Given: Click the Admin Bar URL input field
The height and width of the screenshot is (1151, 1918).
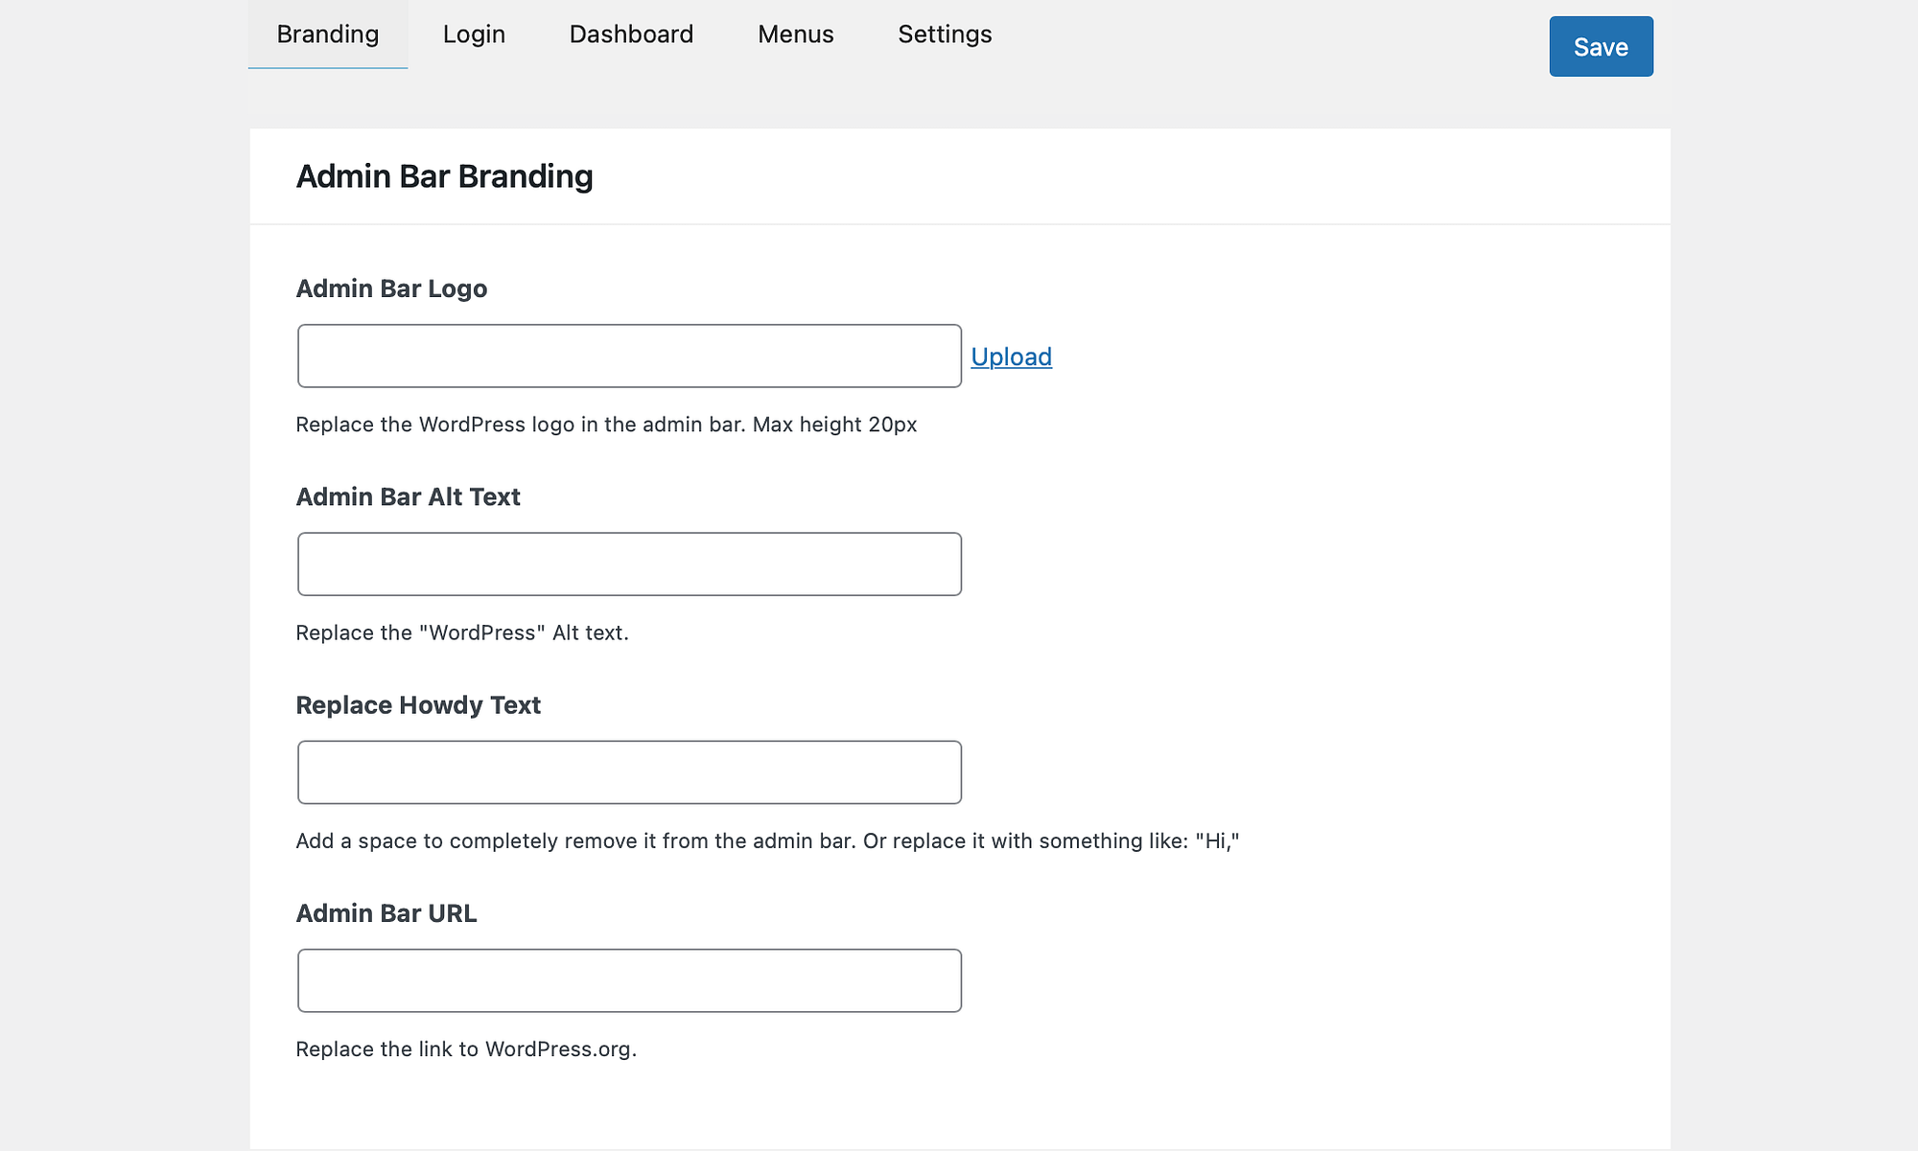Looking at the screenshot, I should tap(629, 979).
